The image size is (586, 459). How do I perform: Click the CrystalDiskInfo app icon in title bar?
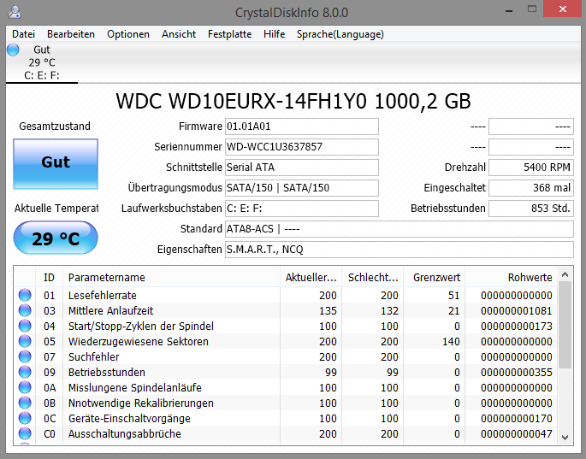click(x=15, y=12)
